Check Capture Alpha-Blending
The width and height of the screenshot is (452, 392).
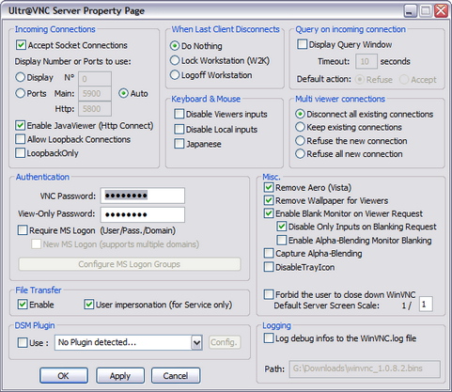click(269, 253)
